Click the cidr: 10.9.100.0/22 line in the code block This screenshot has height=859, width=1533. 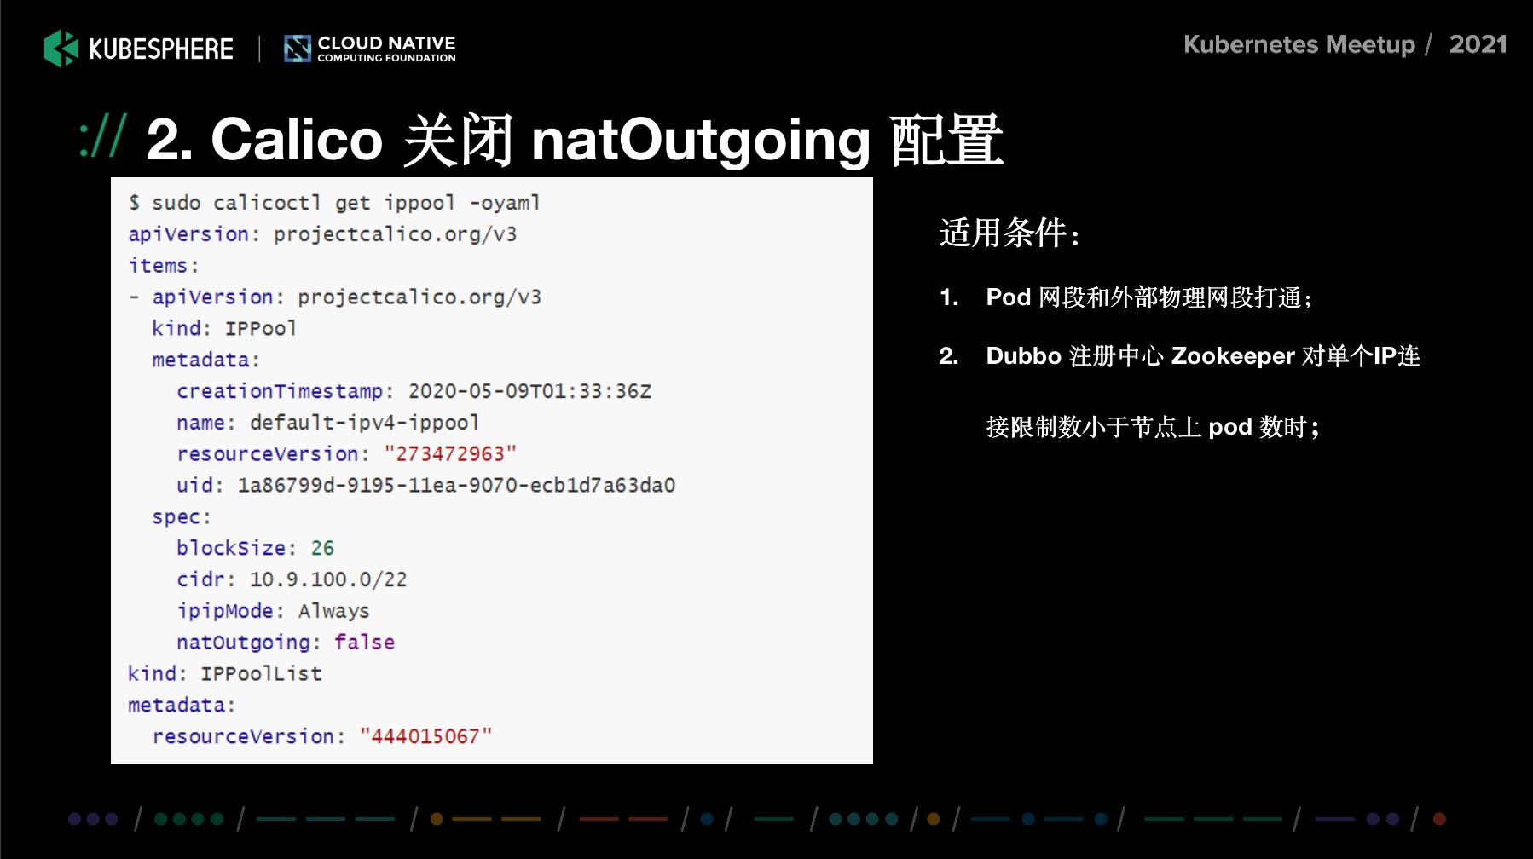290,579
